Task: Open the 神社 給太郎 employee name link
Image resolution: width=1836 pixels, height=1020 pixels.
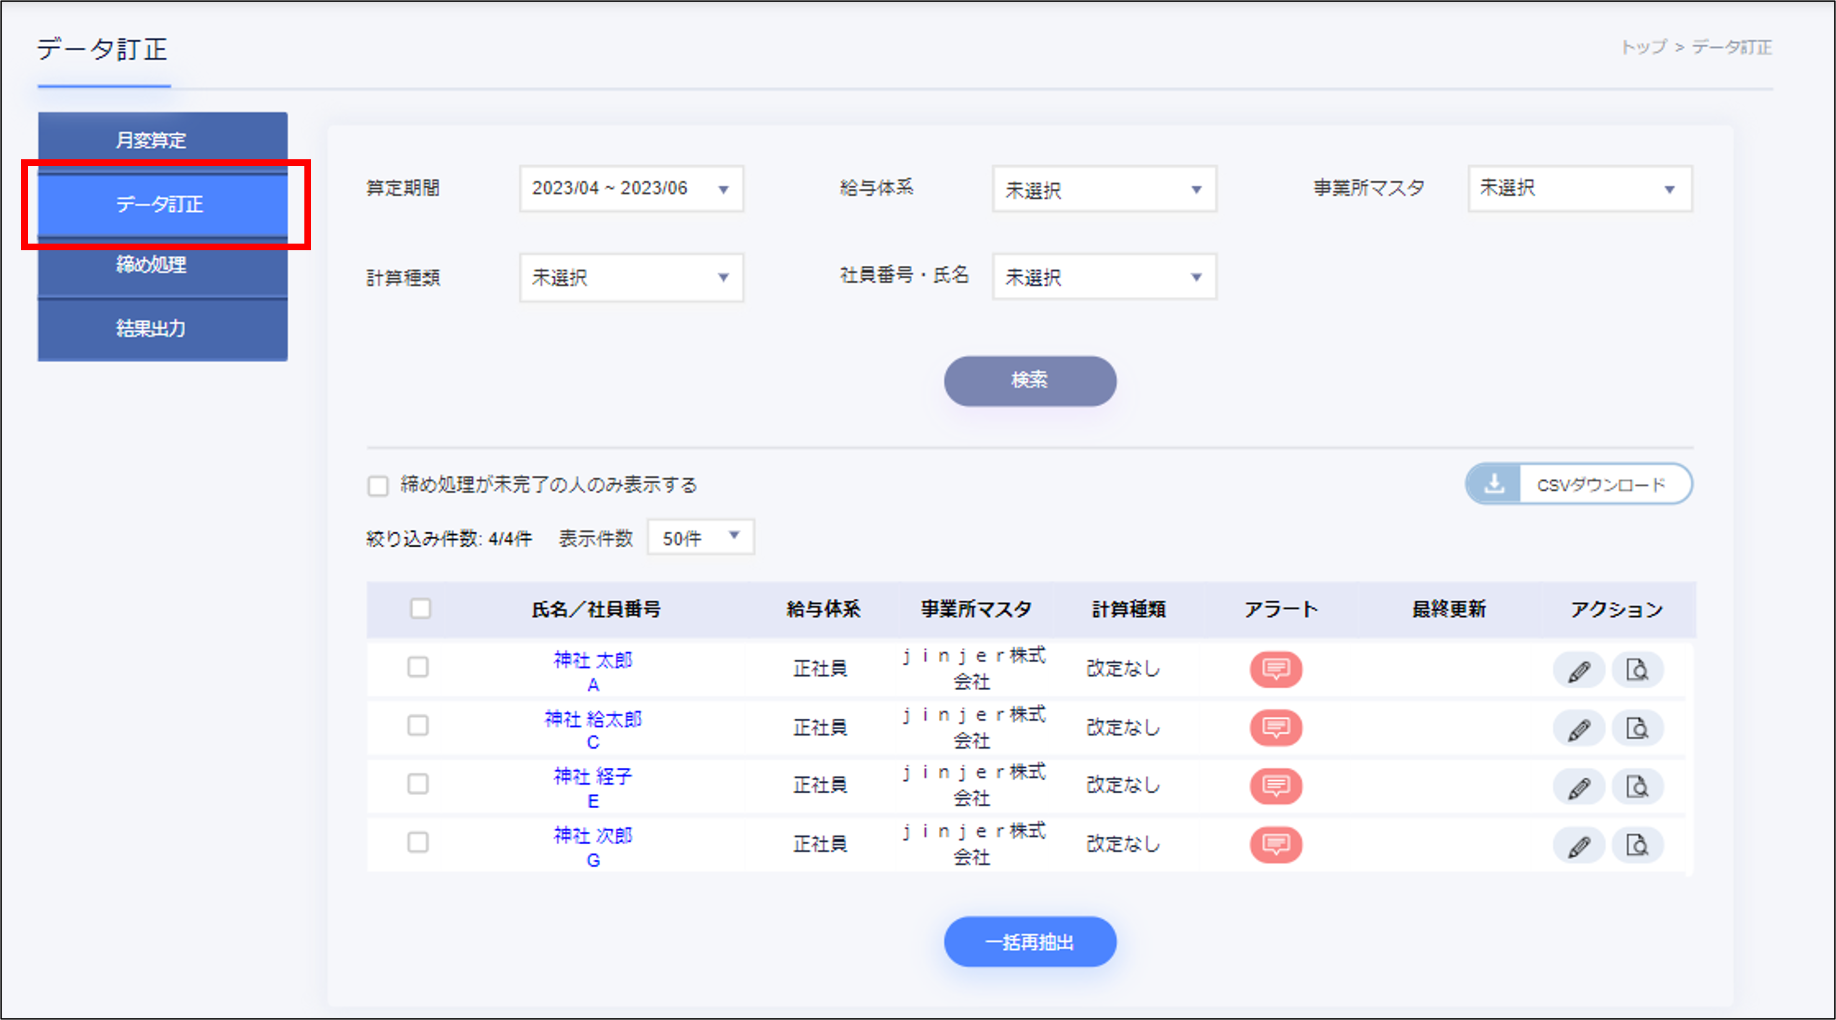Action: 592,719
